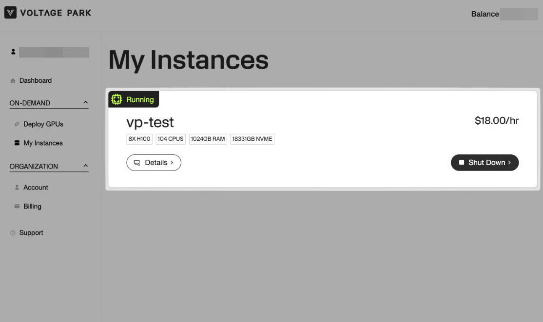Click the Balance amount in header
The image size is (543, 322).
tap(519, 14)
